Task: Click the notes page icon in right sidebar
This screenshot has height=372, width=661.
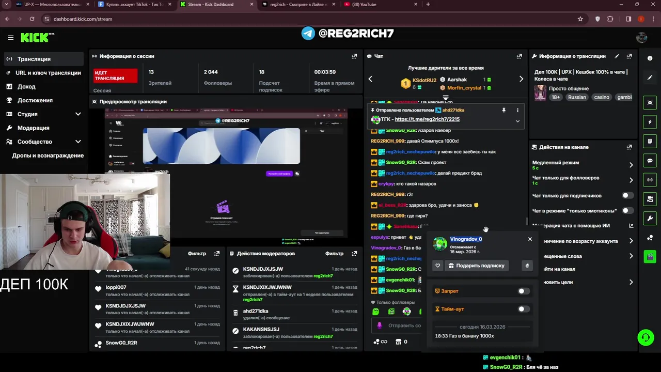Action: click(650, 141)
